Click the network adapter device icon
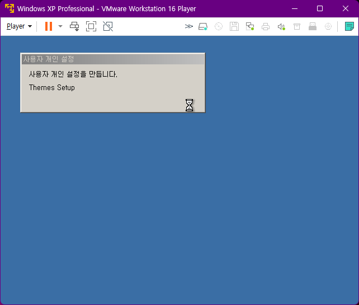The image size is (359, 305). (x=250, y=26)
